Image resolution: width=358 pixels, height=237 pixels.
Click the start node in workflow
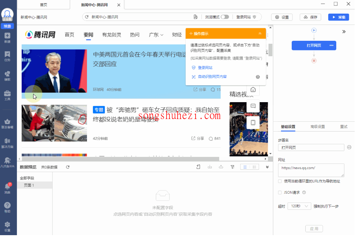pyautogui.click(x=314, y=30)
